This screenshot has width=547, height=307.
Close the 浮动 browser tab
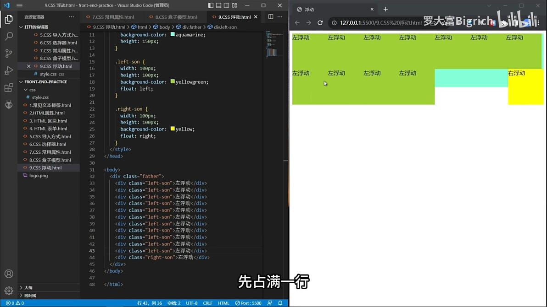coord(372,10)
